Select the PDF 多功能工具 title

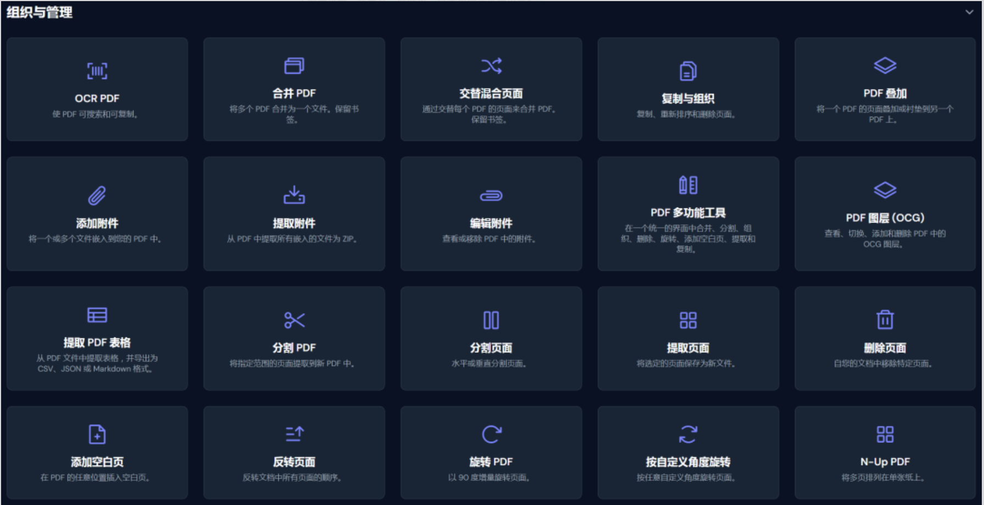688,213
